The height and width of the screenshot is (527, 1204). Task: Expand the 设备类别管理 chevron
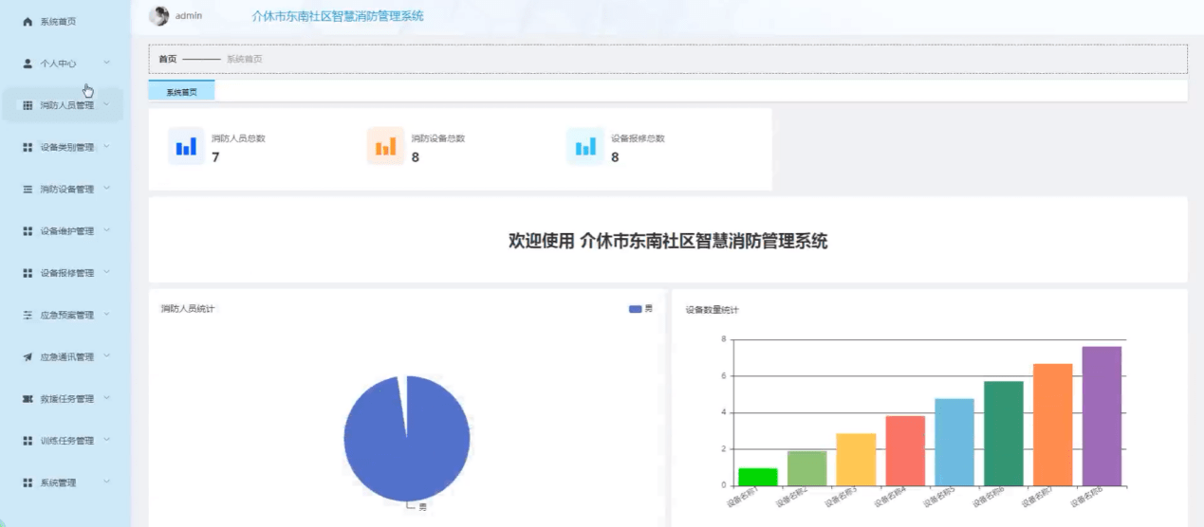click(106, 146)
